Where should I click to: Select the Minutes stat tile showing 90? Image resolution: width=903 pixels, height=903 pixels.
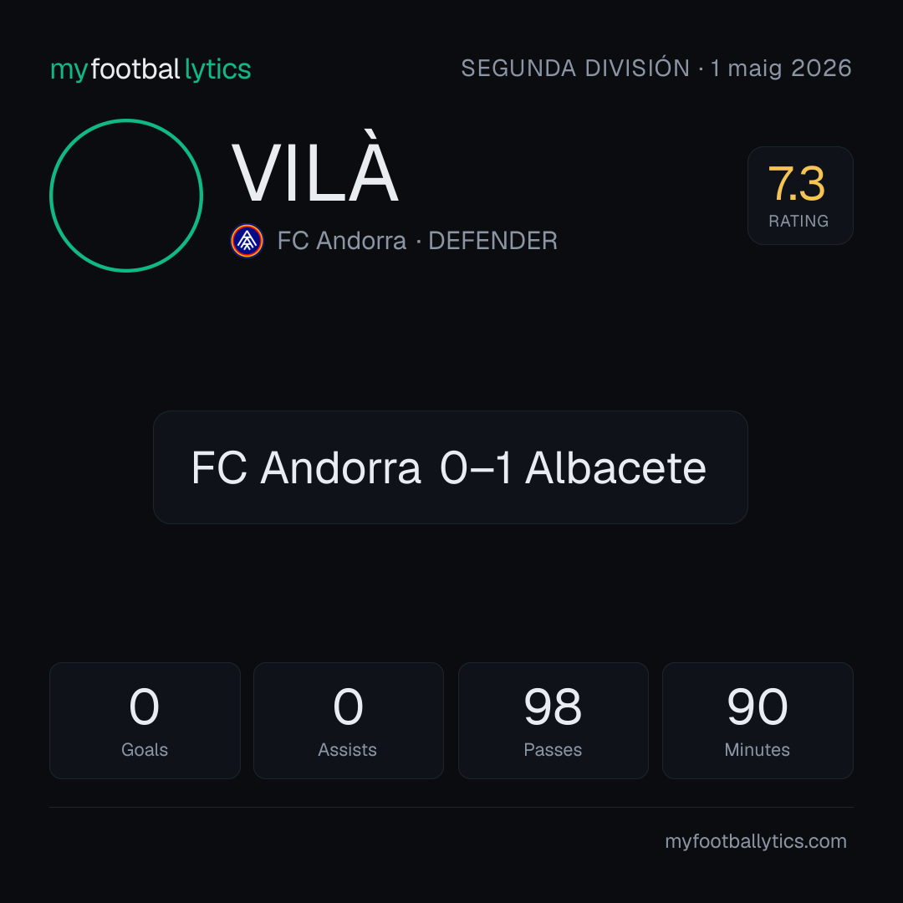(758, 721)
